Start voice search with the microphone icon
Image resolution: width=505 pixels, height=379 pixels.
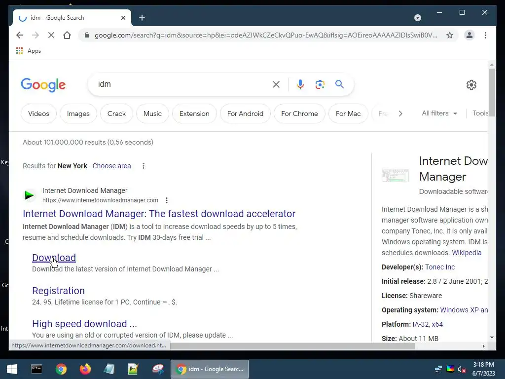pos(300,84)
